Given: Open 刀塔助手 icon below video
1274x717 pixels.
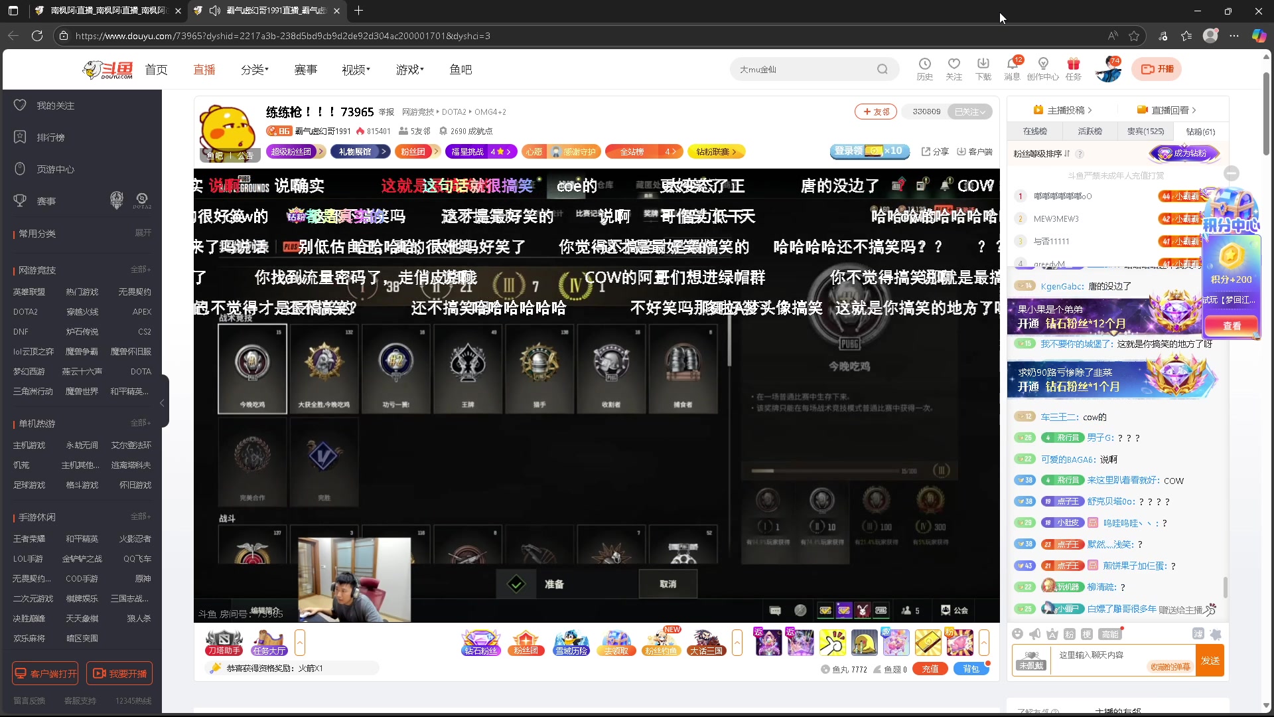Looking at the screenshot, I should (224, 642).
